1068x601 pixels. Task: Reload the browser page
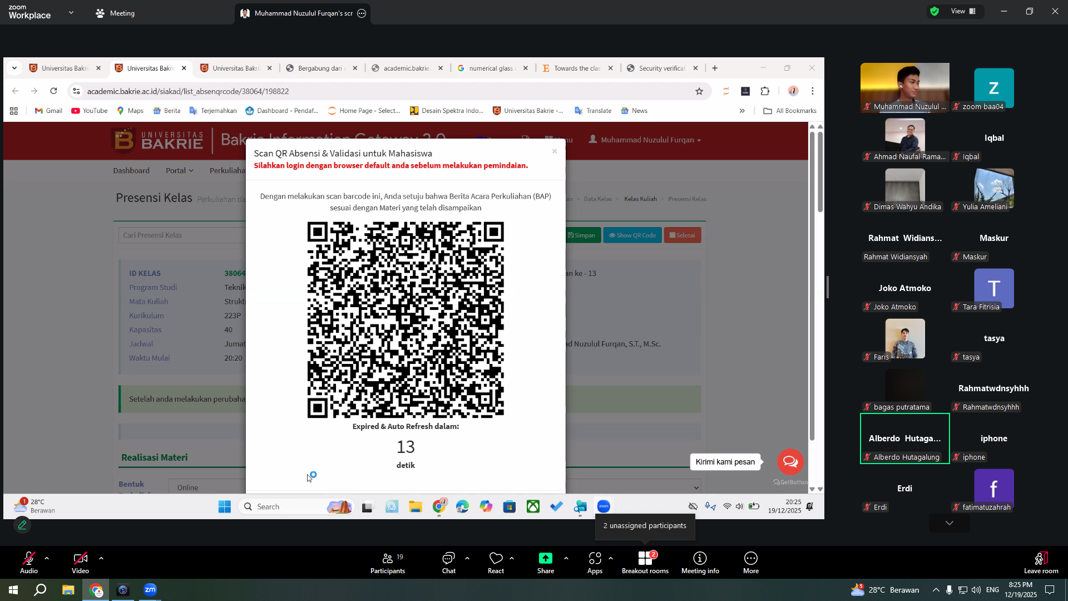point(53,91)
